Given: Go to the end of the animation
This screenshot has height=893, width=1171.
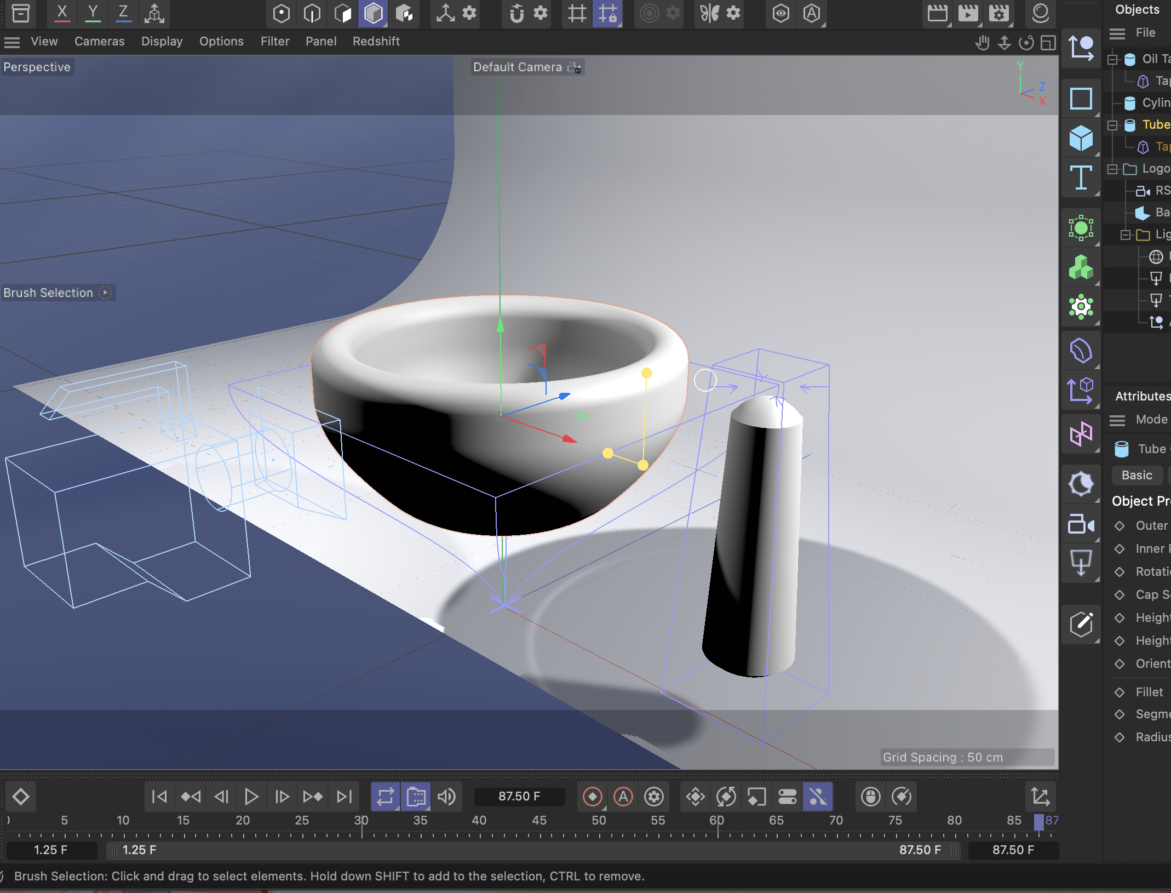Looking at the screenshot, I should [x=345, y=797].
